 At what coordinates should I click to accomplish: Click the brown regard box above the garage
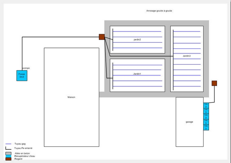(x=214, y=83)
